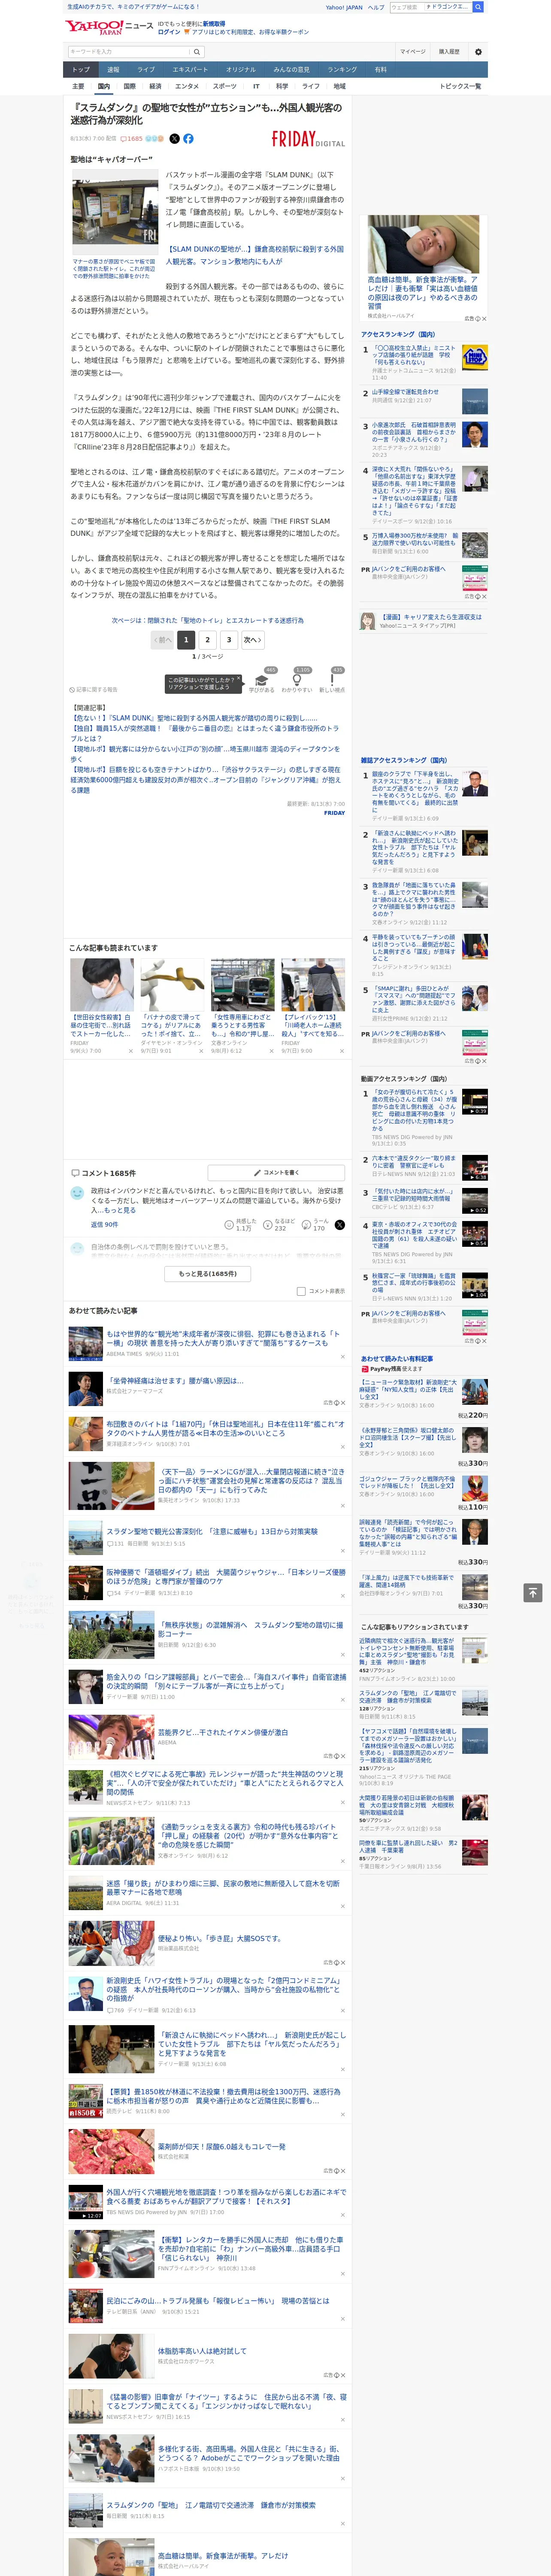This screenshot has width=551, height=2576.
Task: Open マイページ link
Action: coord(413,52)
